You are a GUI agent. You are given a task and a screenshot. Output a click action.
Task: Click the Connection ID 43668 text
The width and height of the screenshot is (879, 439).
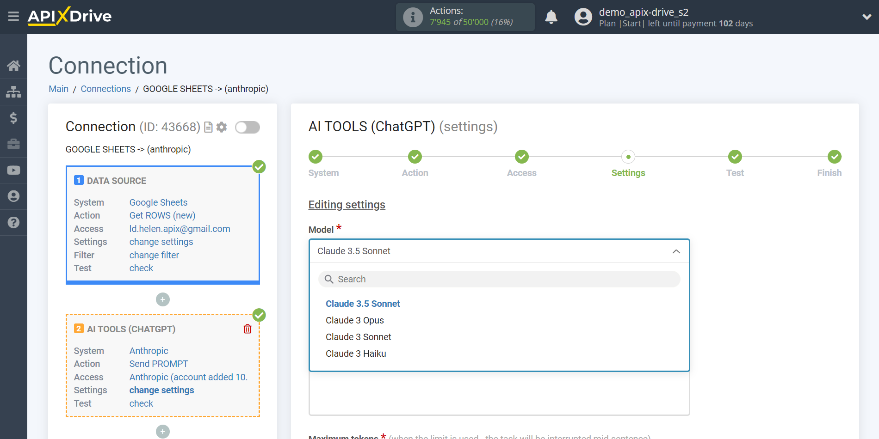pos(170,127)
